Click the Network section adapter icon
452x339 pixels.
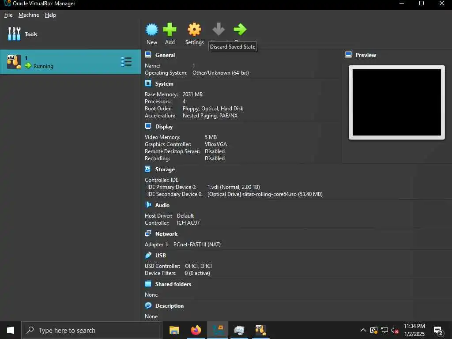pos(148,234)
